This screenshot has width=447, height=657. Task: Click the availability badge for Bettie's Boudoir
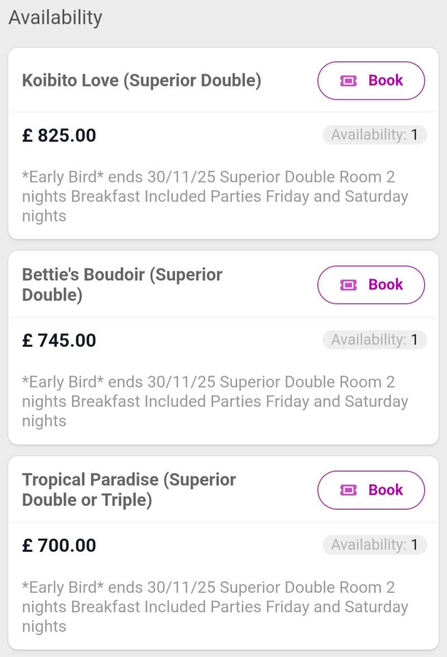click(x=374, y=340)
